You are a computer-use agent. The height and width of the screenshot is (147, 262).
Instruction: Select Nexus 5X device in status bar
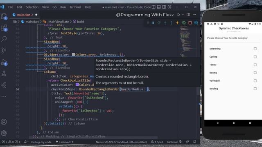click(121, 142)
